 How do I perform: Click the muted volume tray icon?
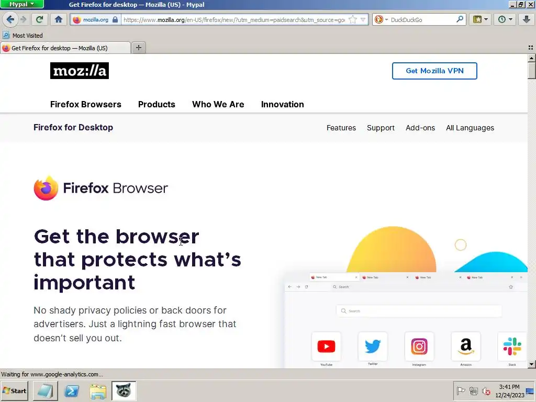coord(486,390)
